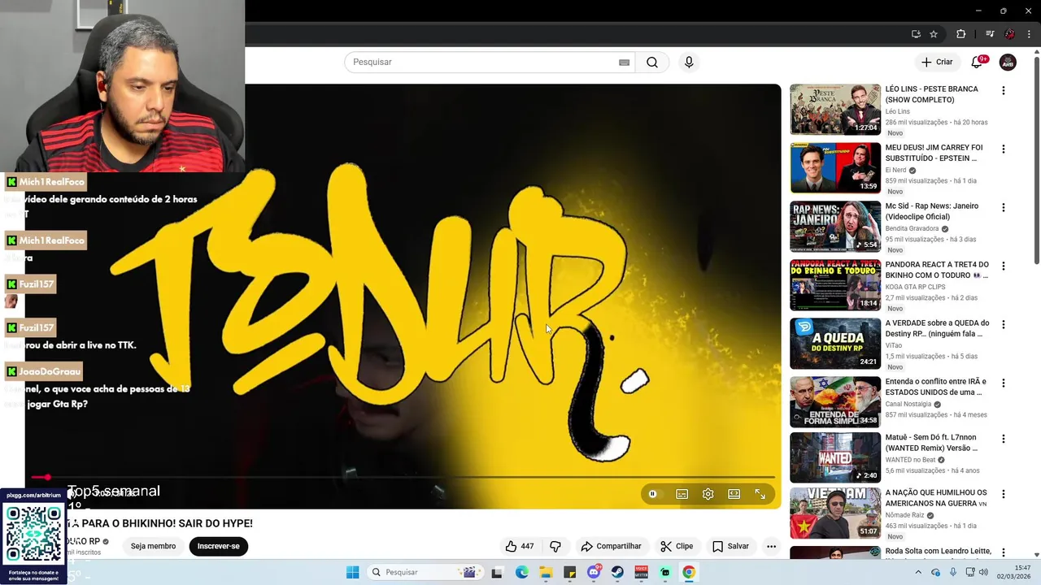Visit the Ei Nerd channel link
The width and height of the screenshot is (1041, 585).
coord(895,171)
